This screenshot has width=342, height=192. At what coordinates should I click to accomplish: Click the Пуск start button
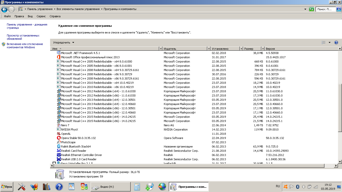[x=7, y=187]
